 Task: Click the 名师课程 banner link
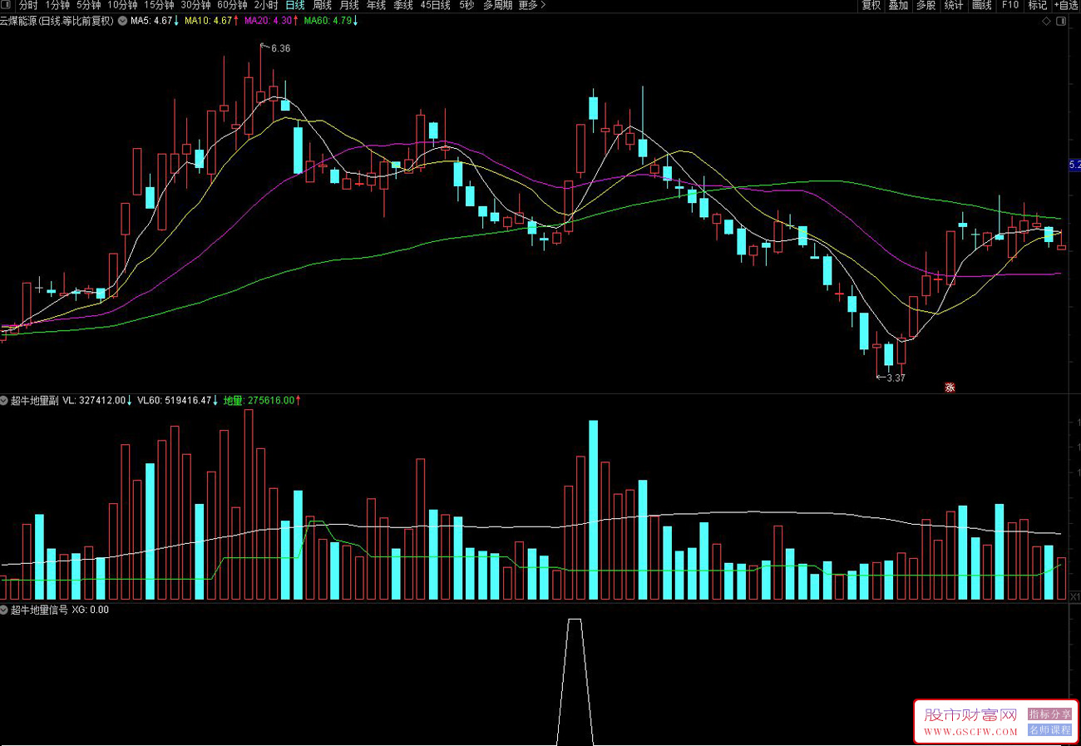click(1049, 729)
